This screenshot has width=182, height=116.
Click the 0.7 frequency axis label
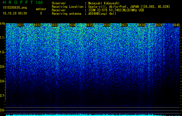[x=2, y=96]
